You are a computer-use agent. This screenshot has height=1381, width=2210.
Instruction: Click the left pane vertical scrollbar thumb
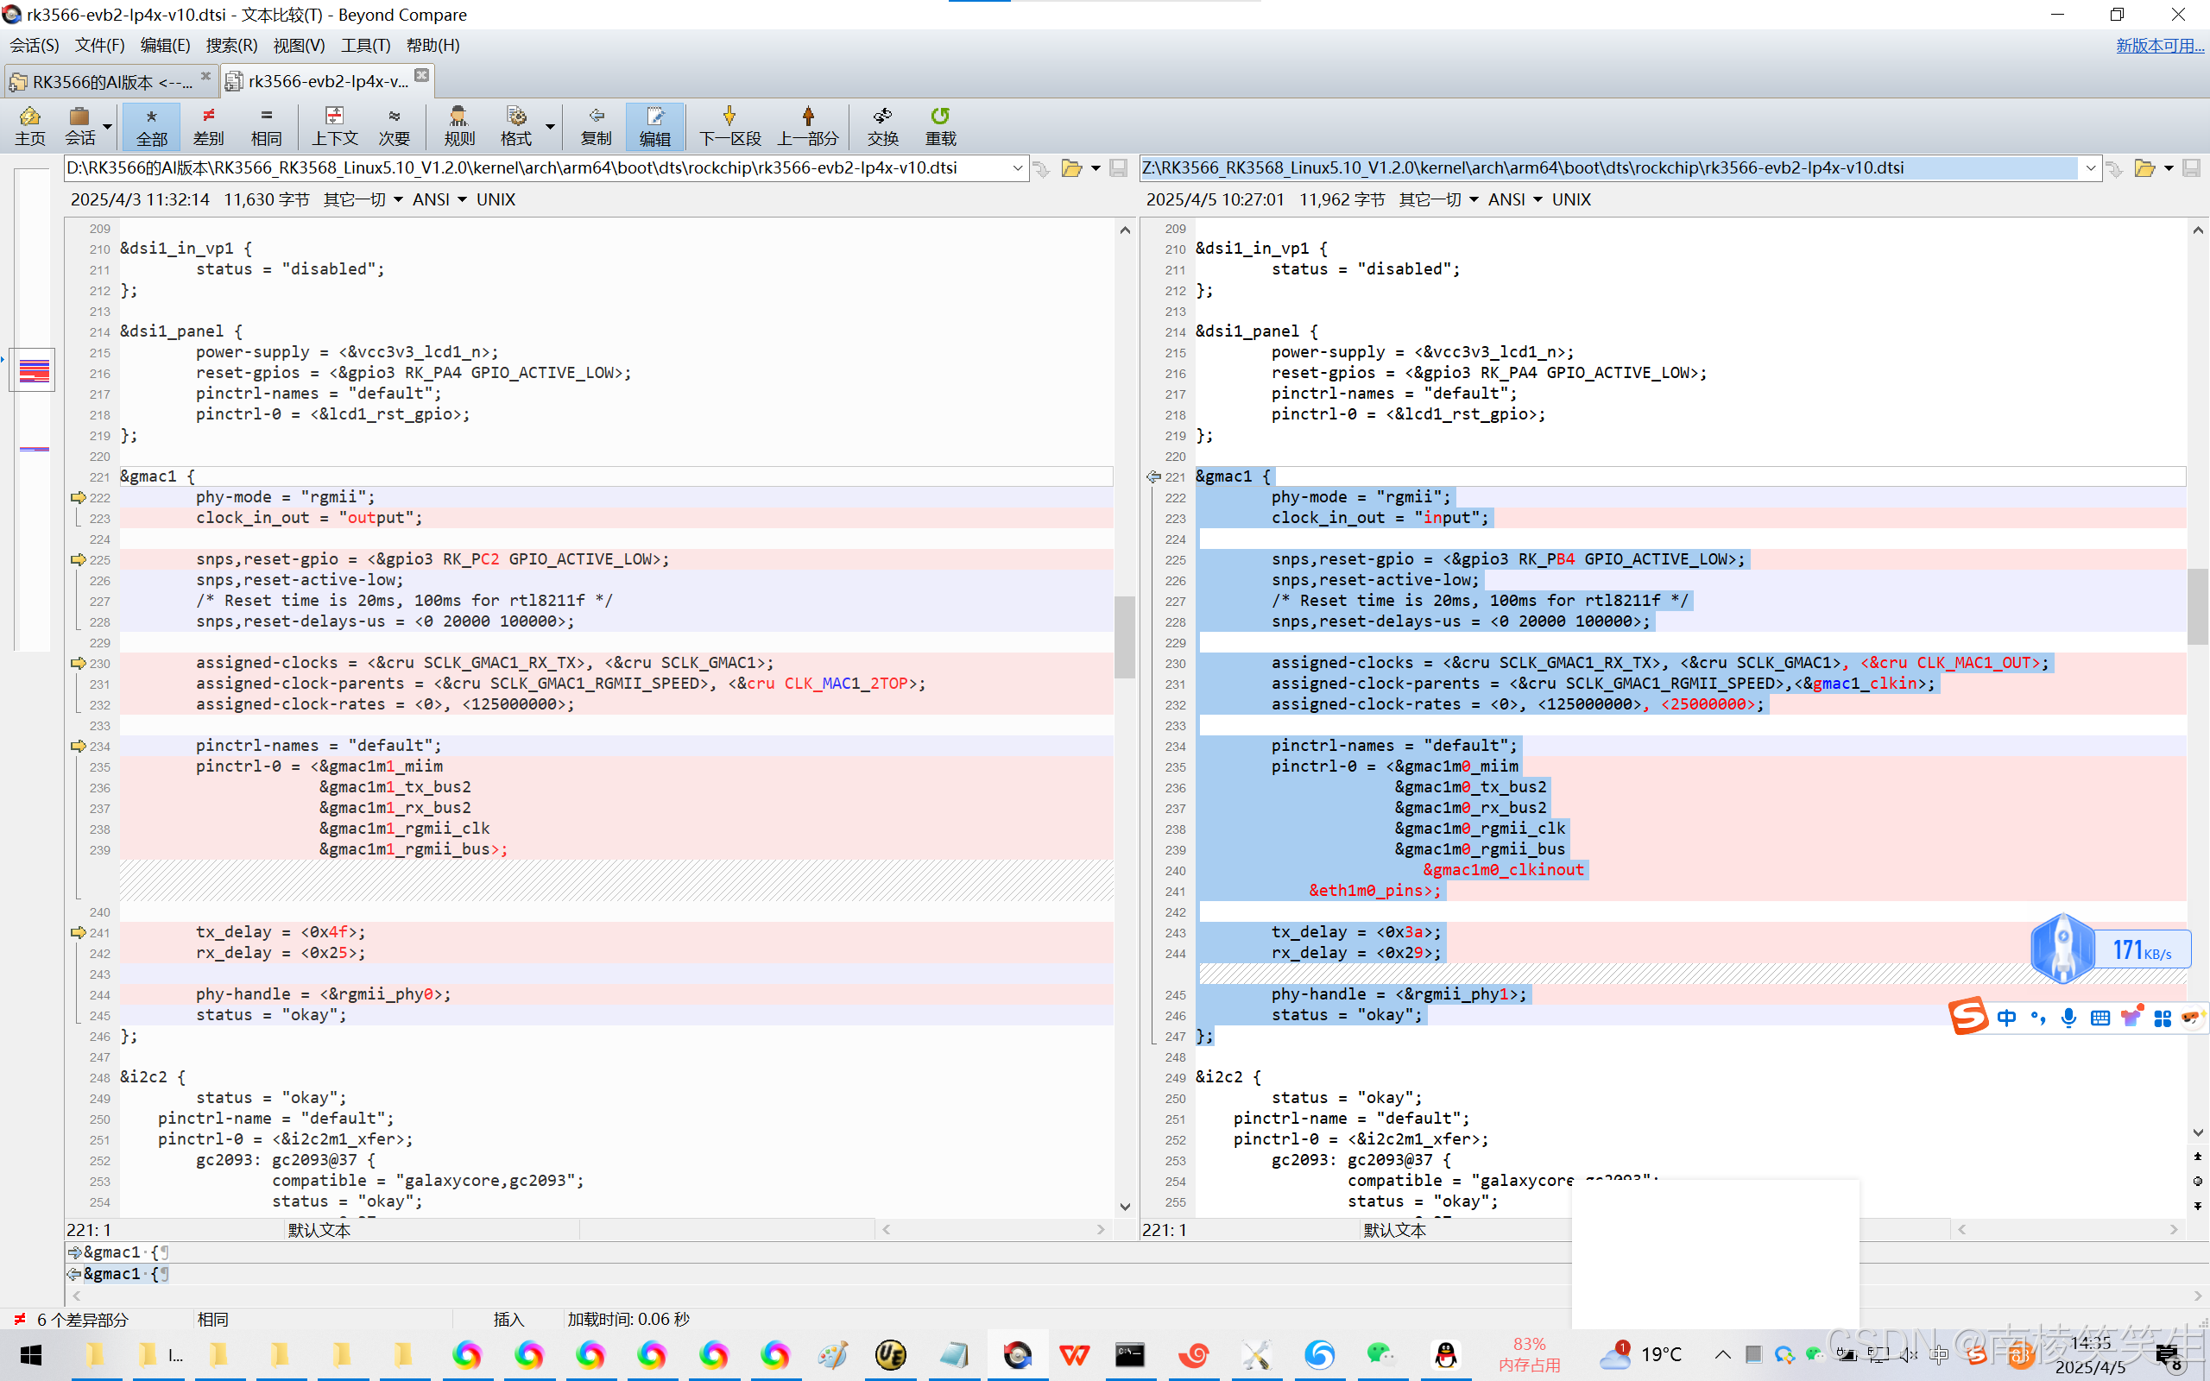point(1125,637)
